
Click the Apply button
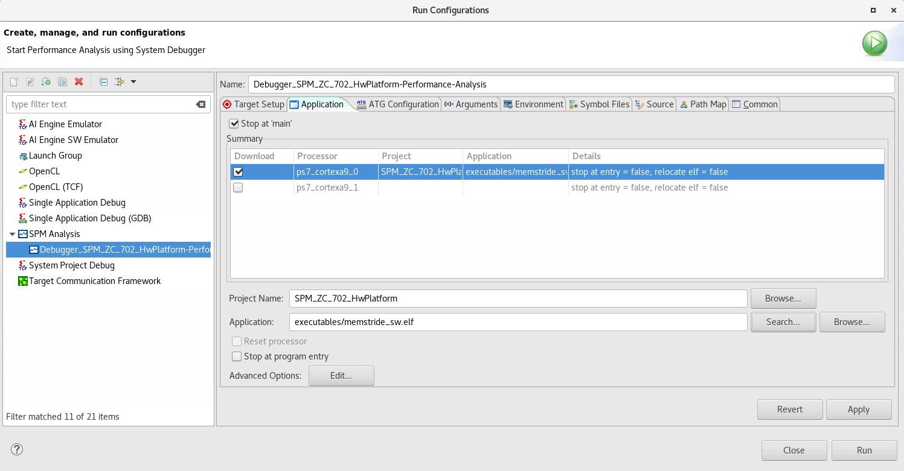[858, 409]
